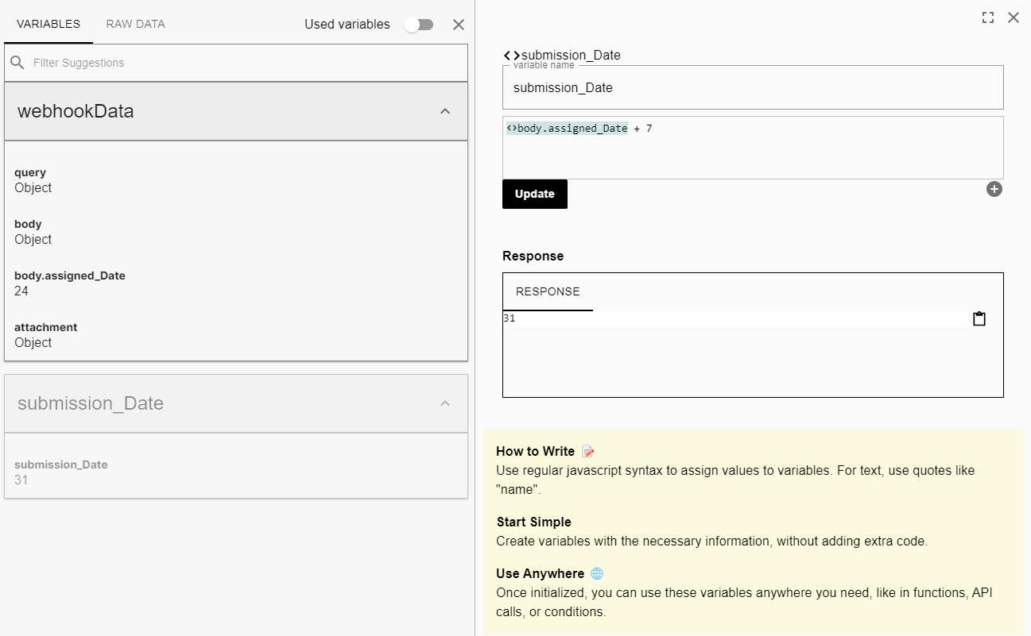Click the response value 31
This screenshot has width=1031, height=636.
click(x=510, y=318)
